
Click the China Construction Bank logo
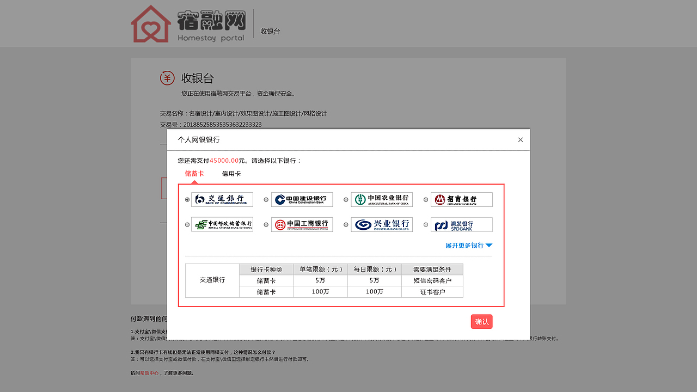click(x=302, y=199)
